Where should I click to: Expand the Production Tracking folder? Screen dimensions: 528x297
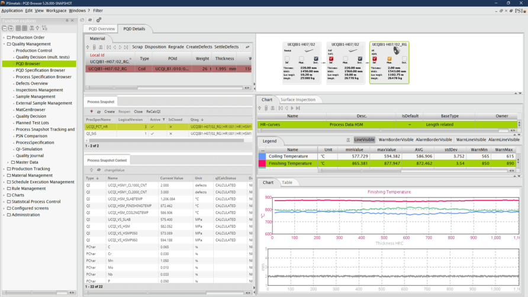tap(4, 169)
